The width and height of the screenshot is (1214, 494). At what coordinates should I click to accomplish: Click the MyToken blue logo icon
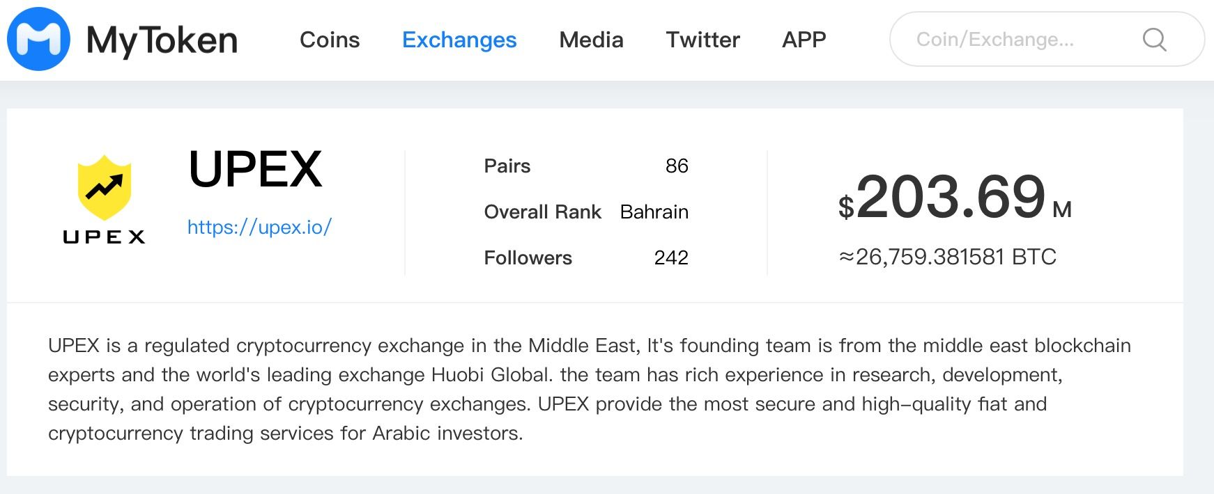(38, 39)
